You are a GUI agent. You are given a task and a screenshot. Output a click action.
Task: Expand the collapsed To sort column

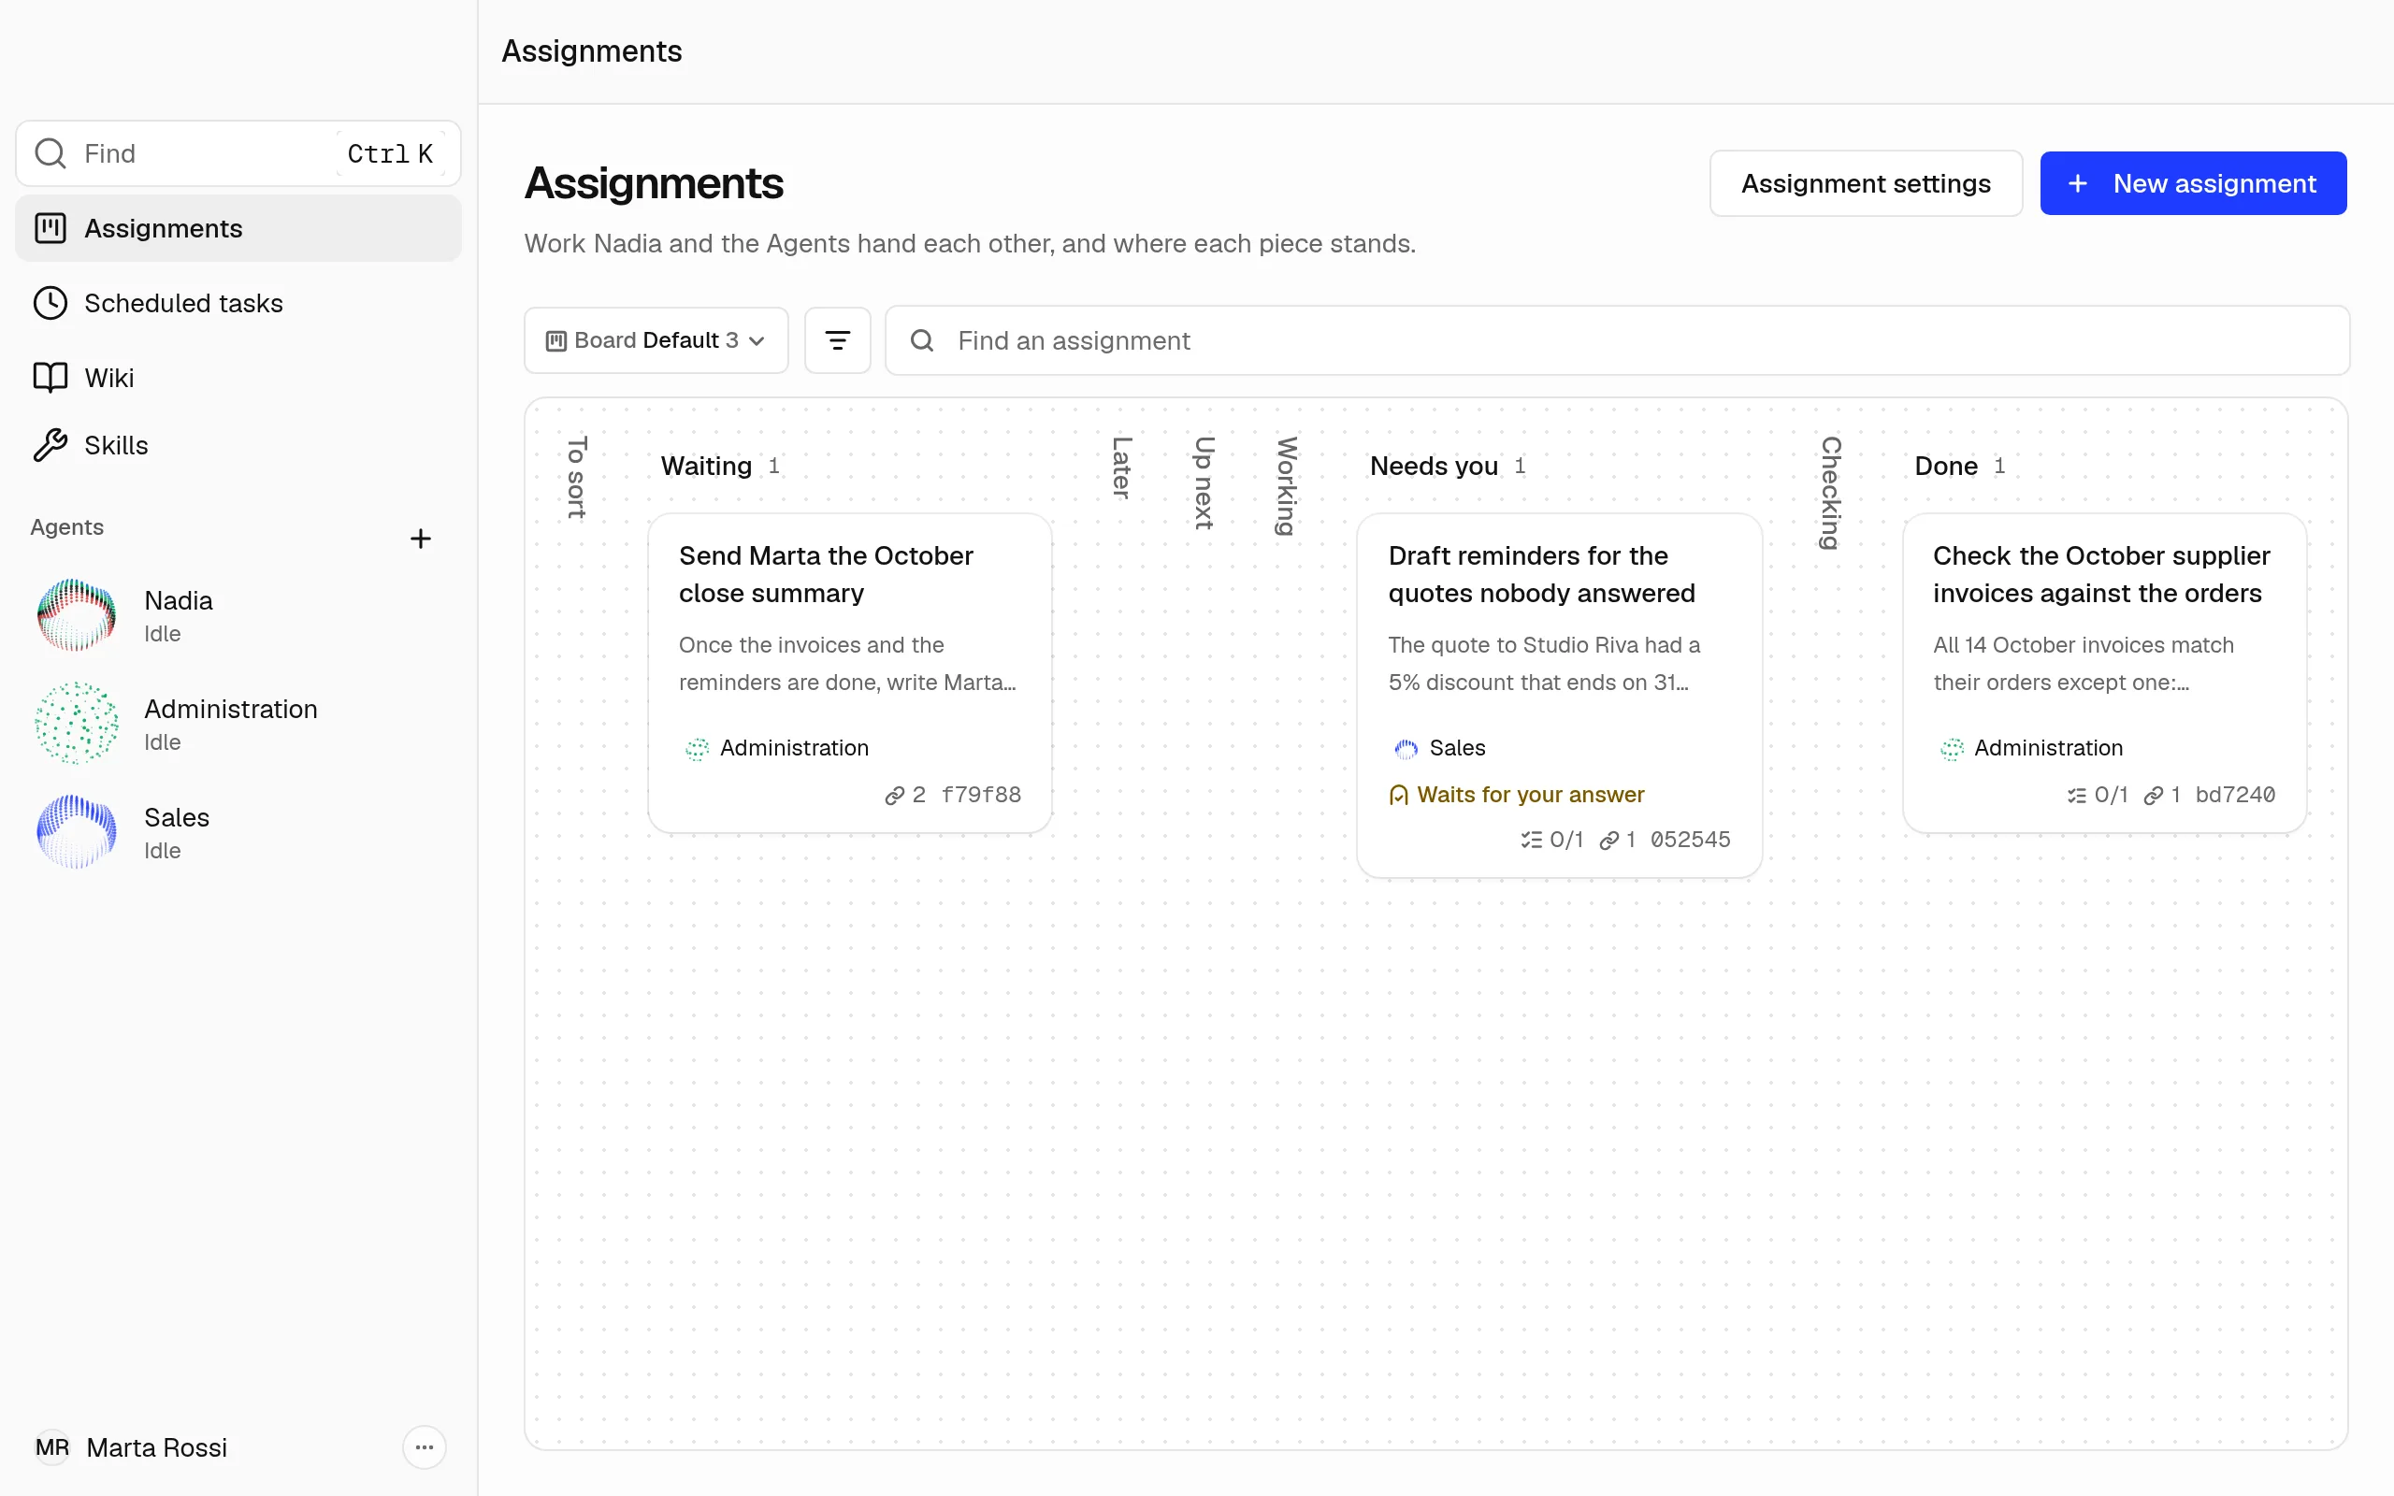pos(577,477)
